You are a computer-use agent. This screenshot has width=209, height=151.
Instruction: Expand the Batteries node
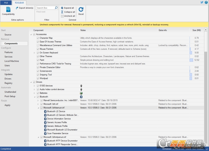pos(34,93)
